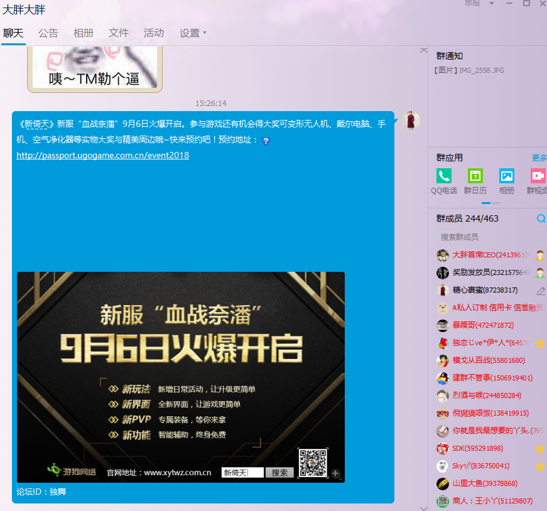Select member 商人：王小丫(51129807)

[492, 501]
